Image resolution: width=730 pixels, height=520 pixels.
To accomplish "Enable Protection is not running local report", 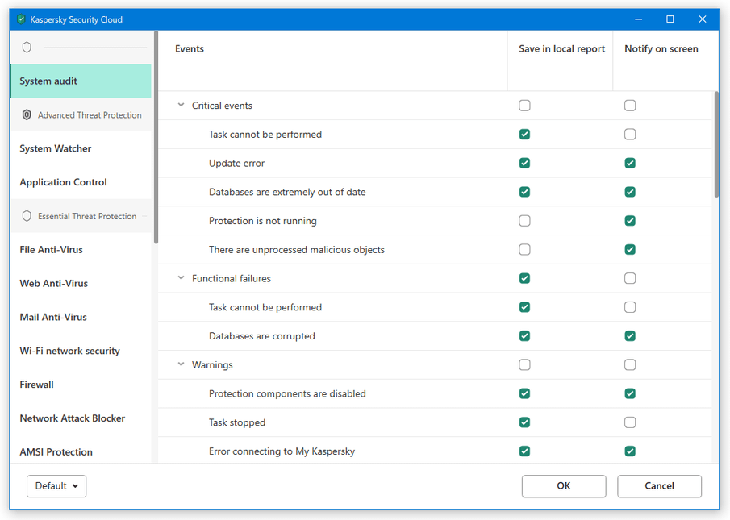I will 524,221.
